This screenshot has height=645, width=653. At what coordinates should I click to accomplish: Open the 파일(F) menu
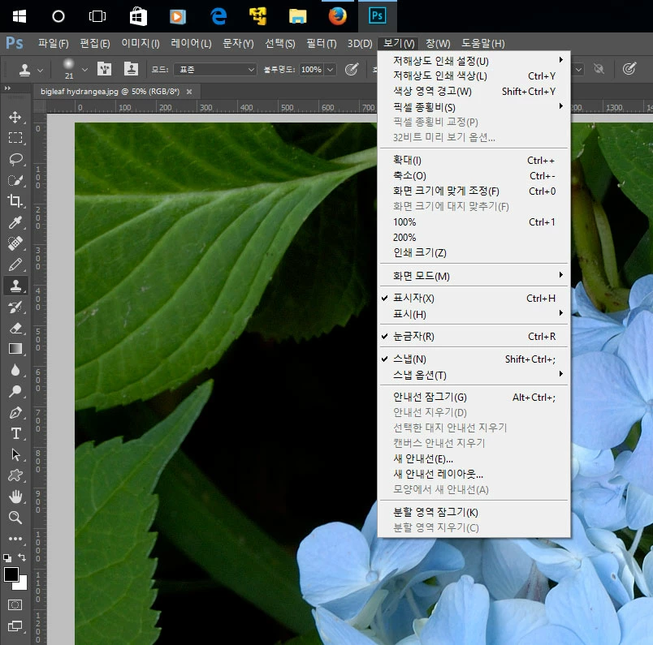53,43
